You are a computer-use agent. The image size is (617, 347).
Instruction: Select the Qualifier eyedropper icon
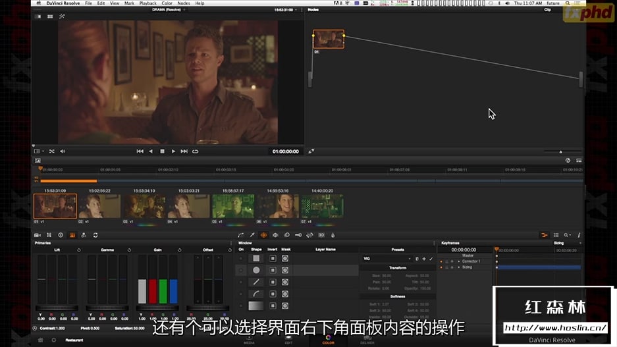[252, 235]
